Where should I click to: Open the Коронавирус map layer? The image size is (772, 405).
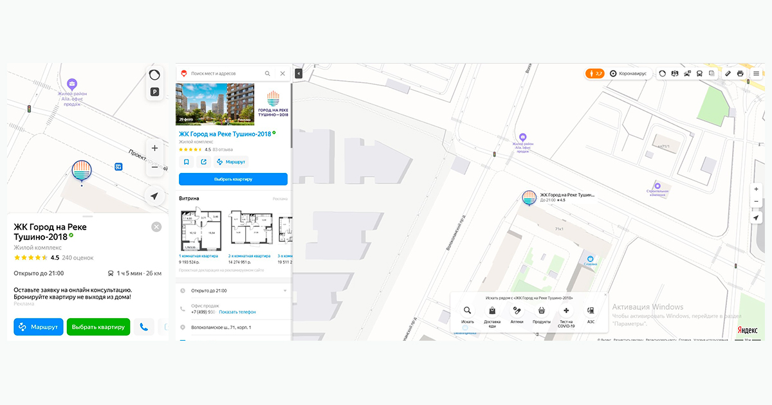coord(629,73)
